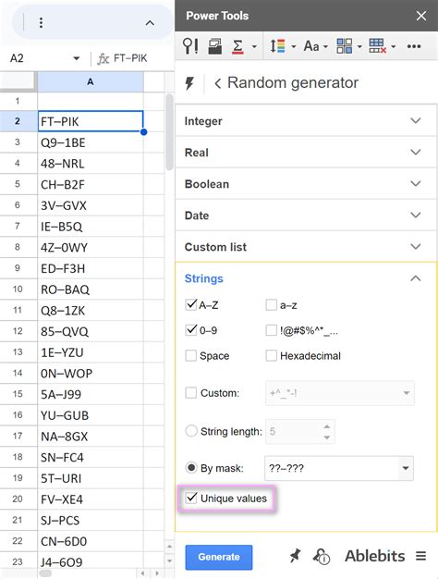Open the Clear table icon
This screenshot has width=438, height=579.
pos(378,46)
